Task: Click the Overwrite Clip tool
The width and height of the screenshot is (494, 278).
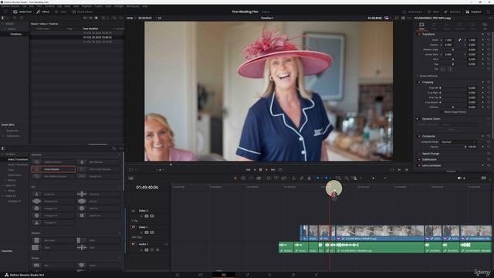Action: (x=276, y=178)
